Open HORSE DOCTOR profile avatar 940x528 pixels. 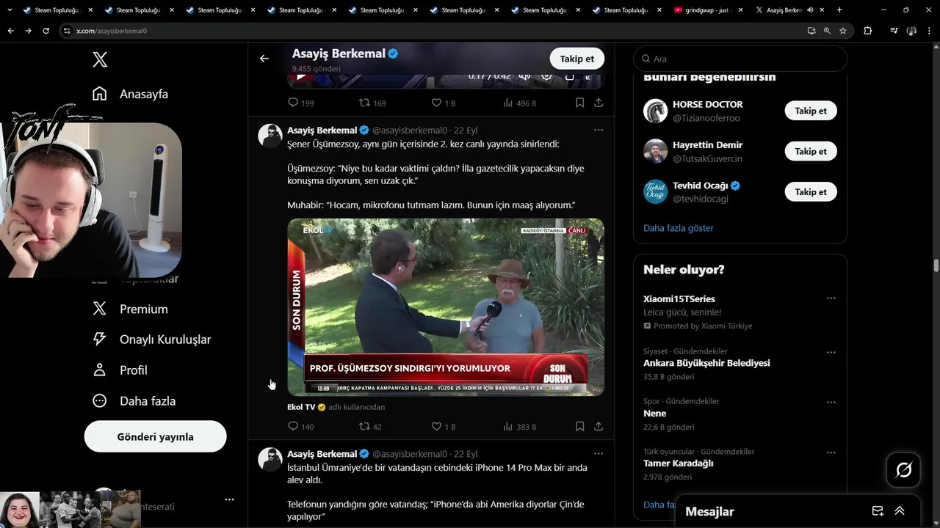655,111
